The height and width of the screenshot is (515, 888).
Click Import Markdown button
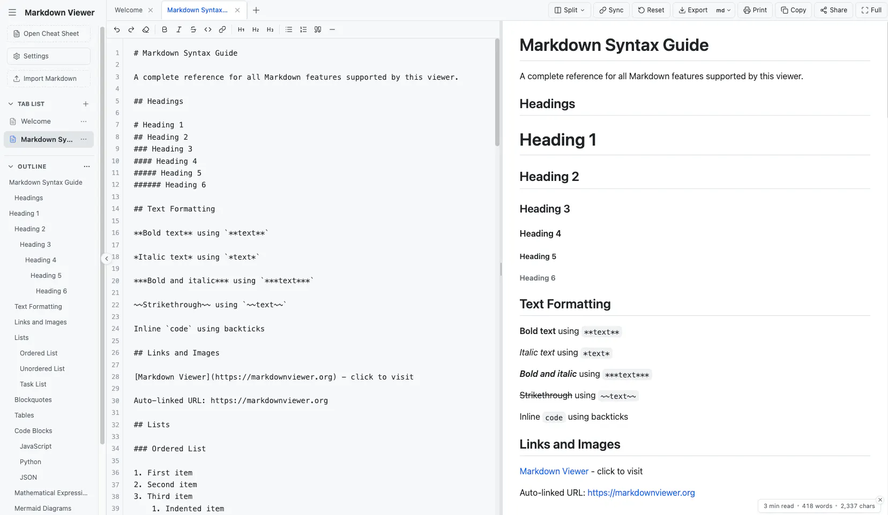49,79
